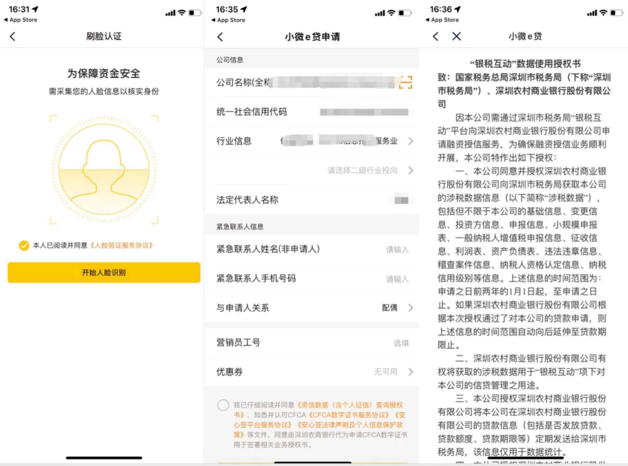Return to App Store from first screen

[20, 20]
